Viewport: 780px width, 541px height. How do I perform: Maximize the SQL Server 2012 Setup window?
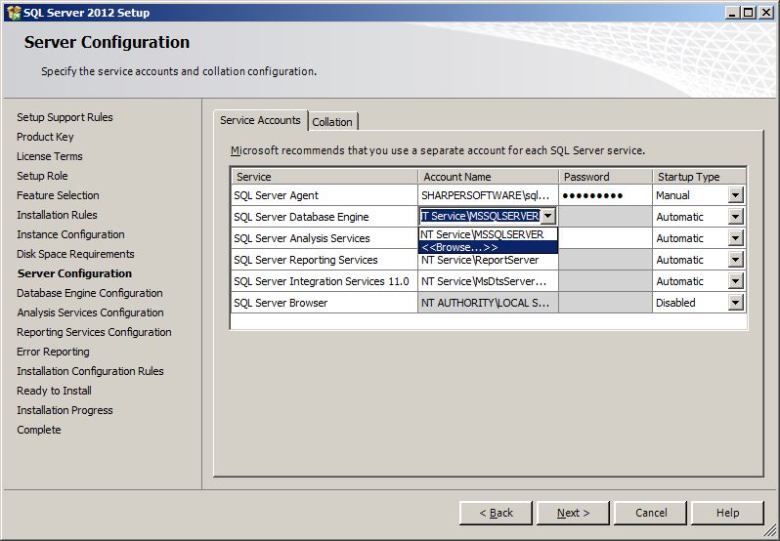(748, 13)
